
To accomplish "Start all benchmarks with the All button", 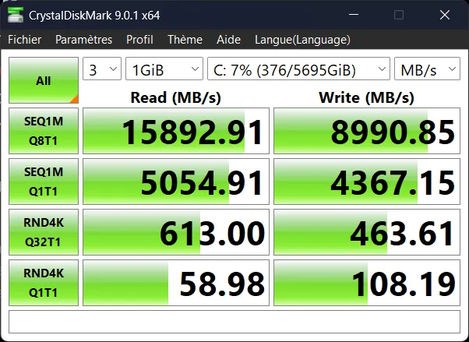I will [44, 80].
